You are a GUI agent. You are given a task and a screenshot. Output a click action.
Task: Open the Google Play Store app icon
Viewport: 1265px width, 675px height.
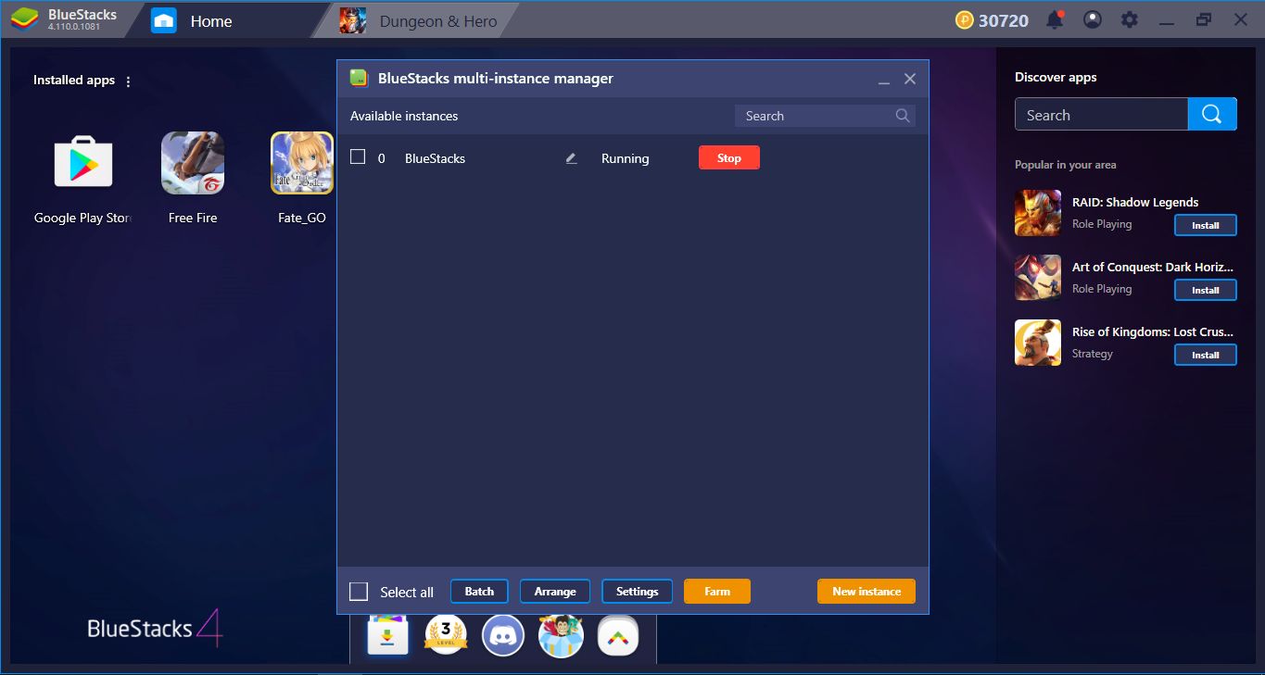click(x=83, y=163)
